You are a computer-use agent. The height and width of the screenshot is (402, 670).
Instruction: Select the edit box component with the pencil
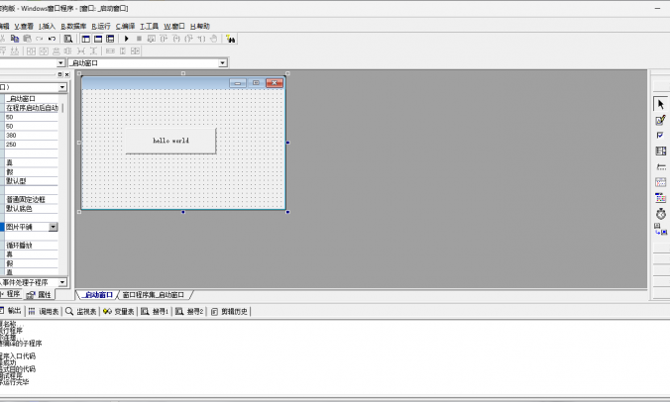click(x=660, y=120)
